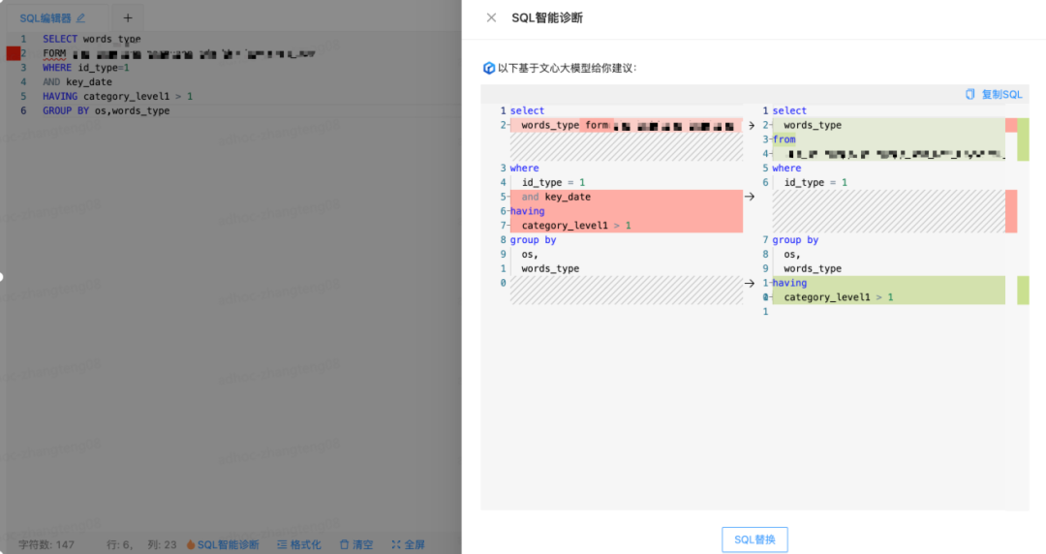Click 'HAVING category_level1 > 1' in editor

point(117,96)
